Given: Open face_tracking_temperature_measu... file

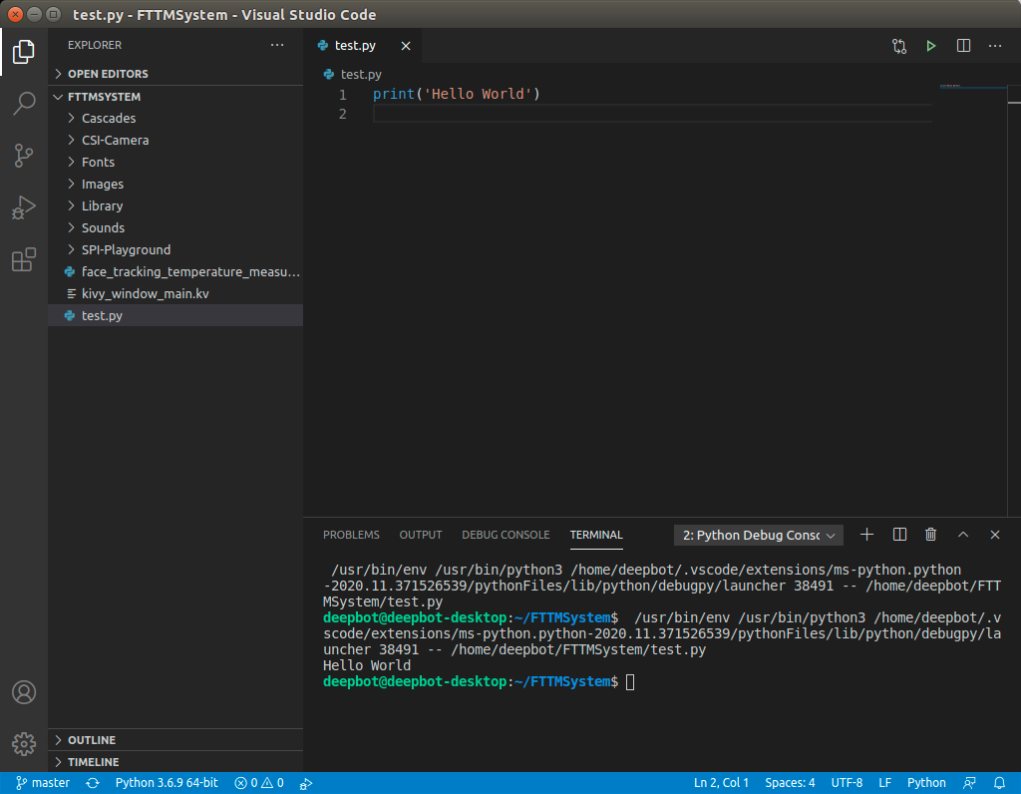Looking at the screenshot, I should [x=175, y=271].
